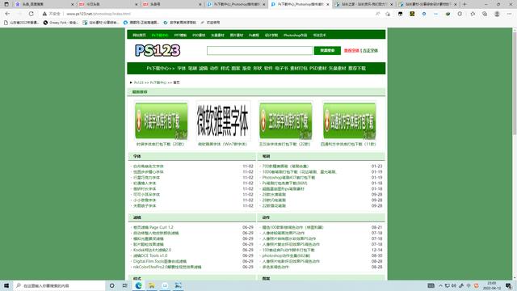Open File Explorer on the taskbar

[152, 285]
